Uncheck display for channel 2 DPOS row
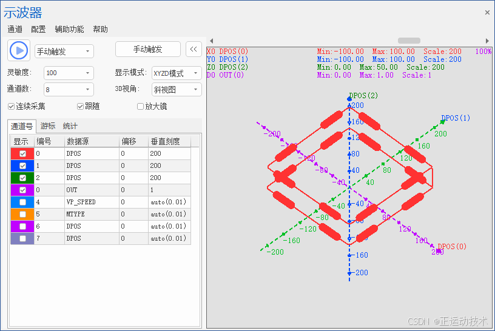The image size is (495, 331). pyautogui.click(x=22, y=178)
